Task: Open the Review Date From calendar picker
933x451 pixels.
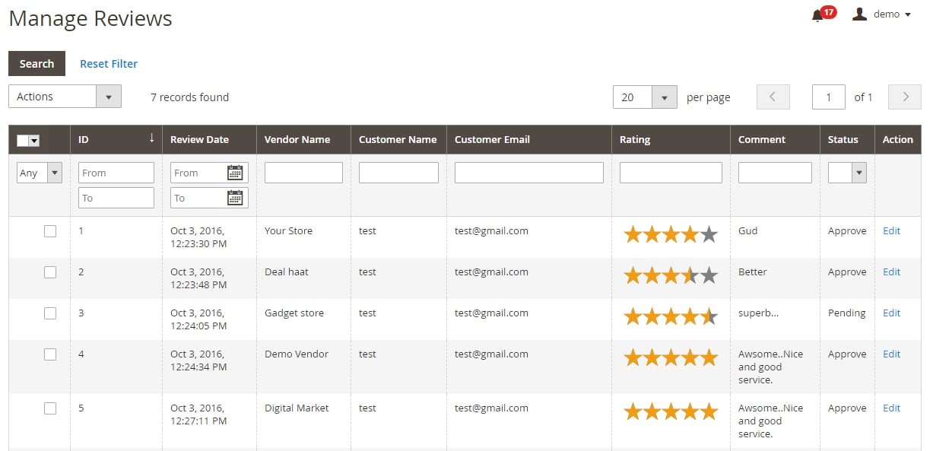Action: tap(235, 173)
